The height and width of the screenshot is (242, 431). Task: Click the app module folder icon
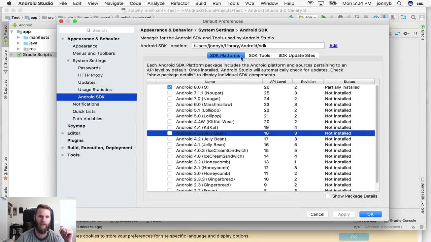[x=19, y=32]
